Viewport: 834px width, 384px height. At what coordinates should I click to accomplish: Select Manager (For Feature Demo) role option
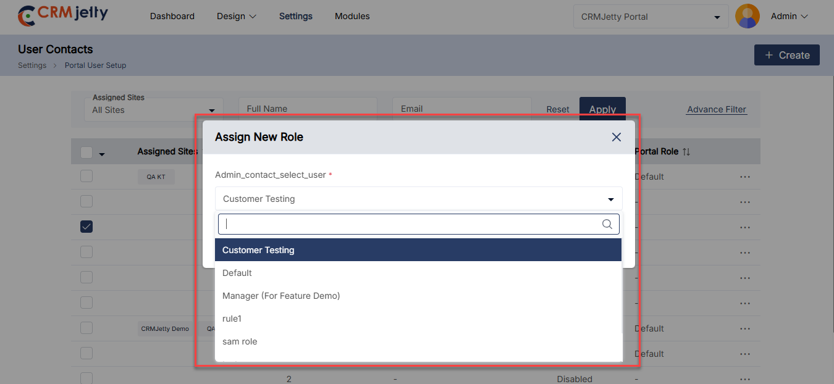tap(281, 296)
